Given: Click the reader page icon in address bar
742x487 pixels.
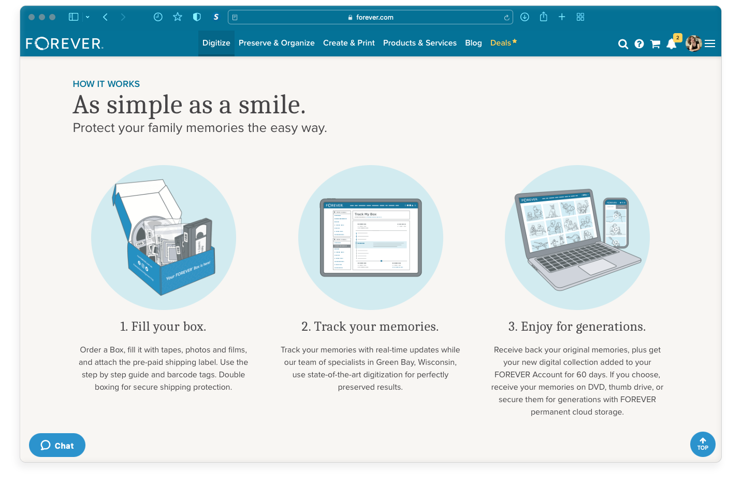Looking at the screenshot, I should pos(235,17).
